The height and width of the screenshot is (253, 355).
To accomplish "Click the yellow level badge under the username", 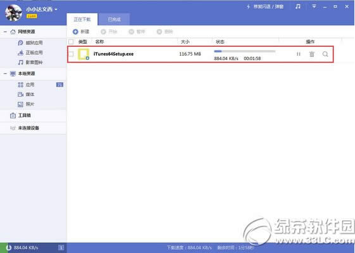I will click(x=32, y=16).
